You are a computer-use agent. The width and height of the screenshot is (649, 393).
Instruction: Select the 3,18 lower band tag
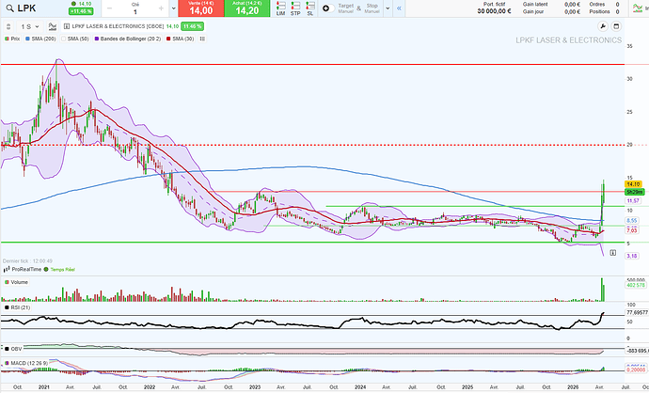(x=632, y=256)
